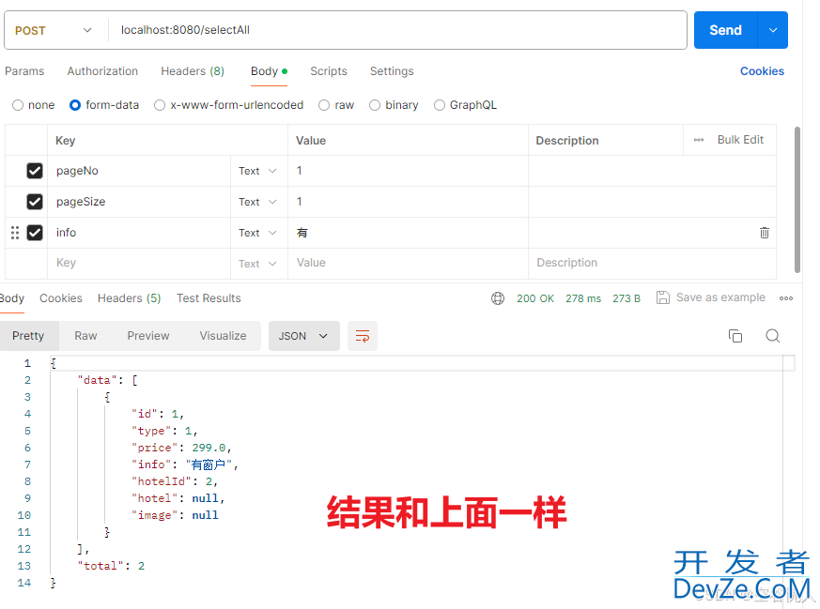Click the ellipsis icon beside Bulk Edit
This screenshot has height=609, width=820.
click(x=699, y=140)
